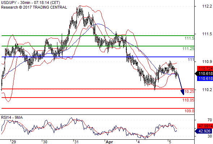Click the dark blue 42.926 RSI value tag
213x144 pixels.
(x=204, y=131)
